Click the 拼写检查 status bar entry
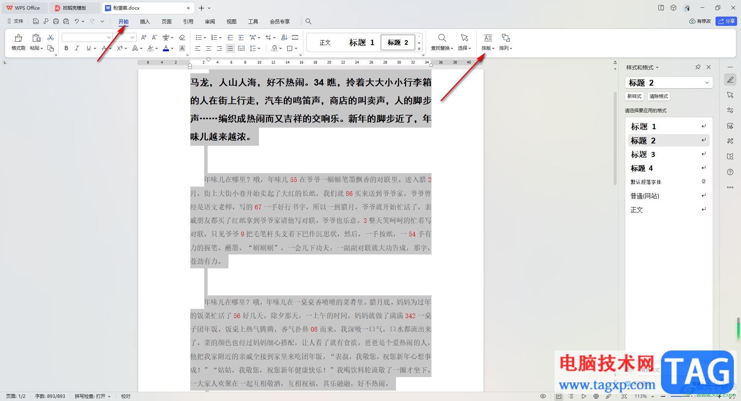 [x=93, y=396]
